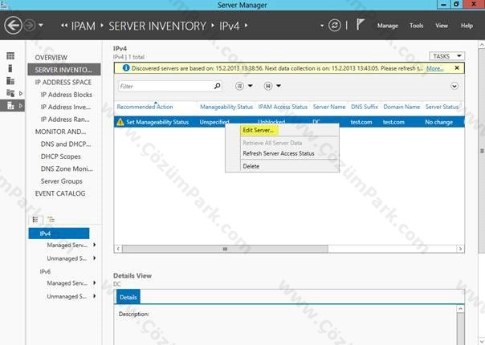Expand the filter pane chevron
The width and height of the screenshot is (485, 345).
[454, 87]
